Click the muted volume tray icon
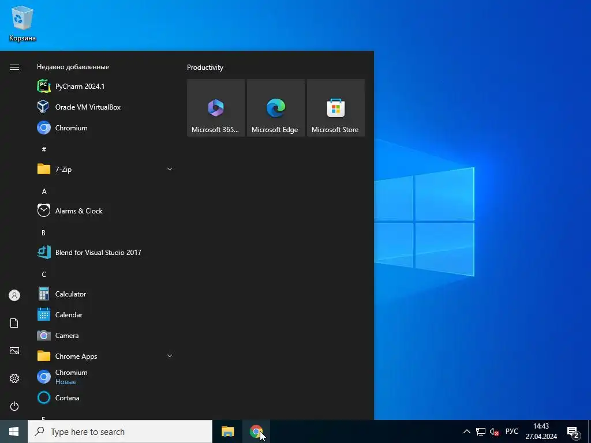The height and width of the screenshot is (443, 591). pos(494,431)
